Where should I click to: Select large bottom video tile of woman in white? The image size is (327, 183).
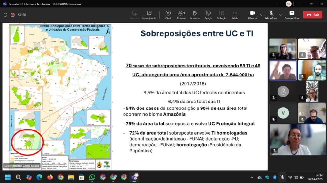click(297, 140)
